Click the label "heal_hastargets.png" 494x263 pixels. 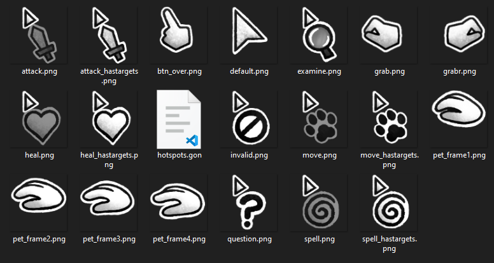109,160
